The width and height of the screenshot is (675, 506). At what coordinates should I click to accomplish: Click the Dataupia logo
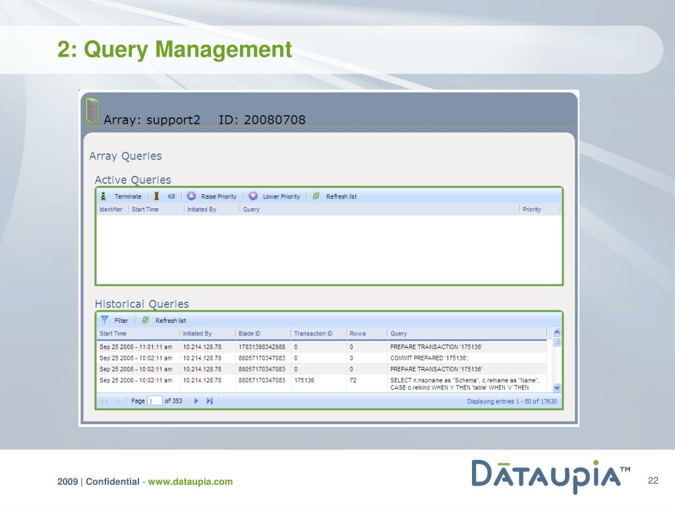551,476
